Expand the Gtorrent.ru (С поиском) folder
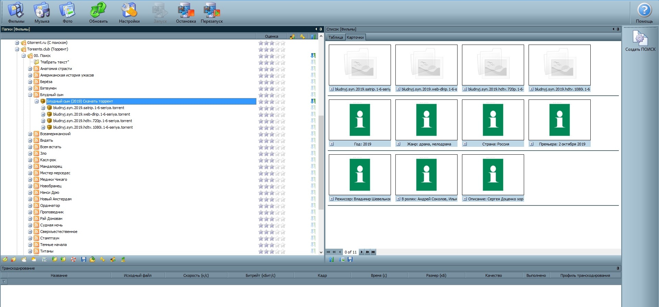 point(17,43)
